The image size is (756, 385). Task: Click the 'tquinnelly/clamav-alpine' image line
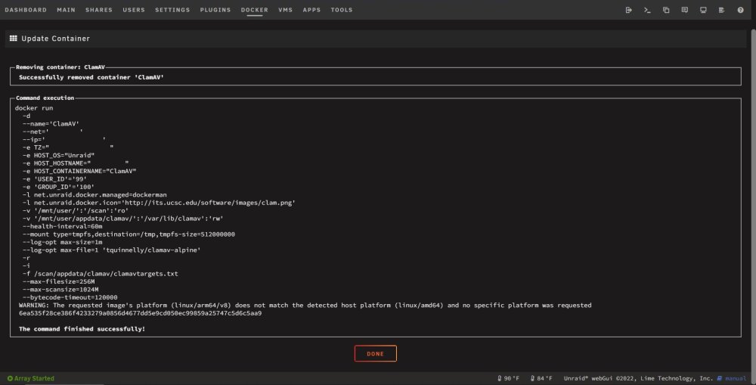[x=111, y=250]
